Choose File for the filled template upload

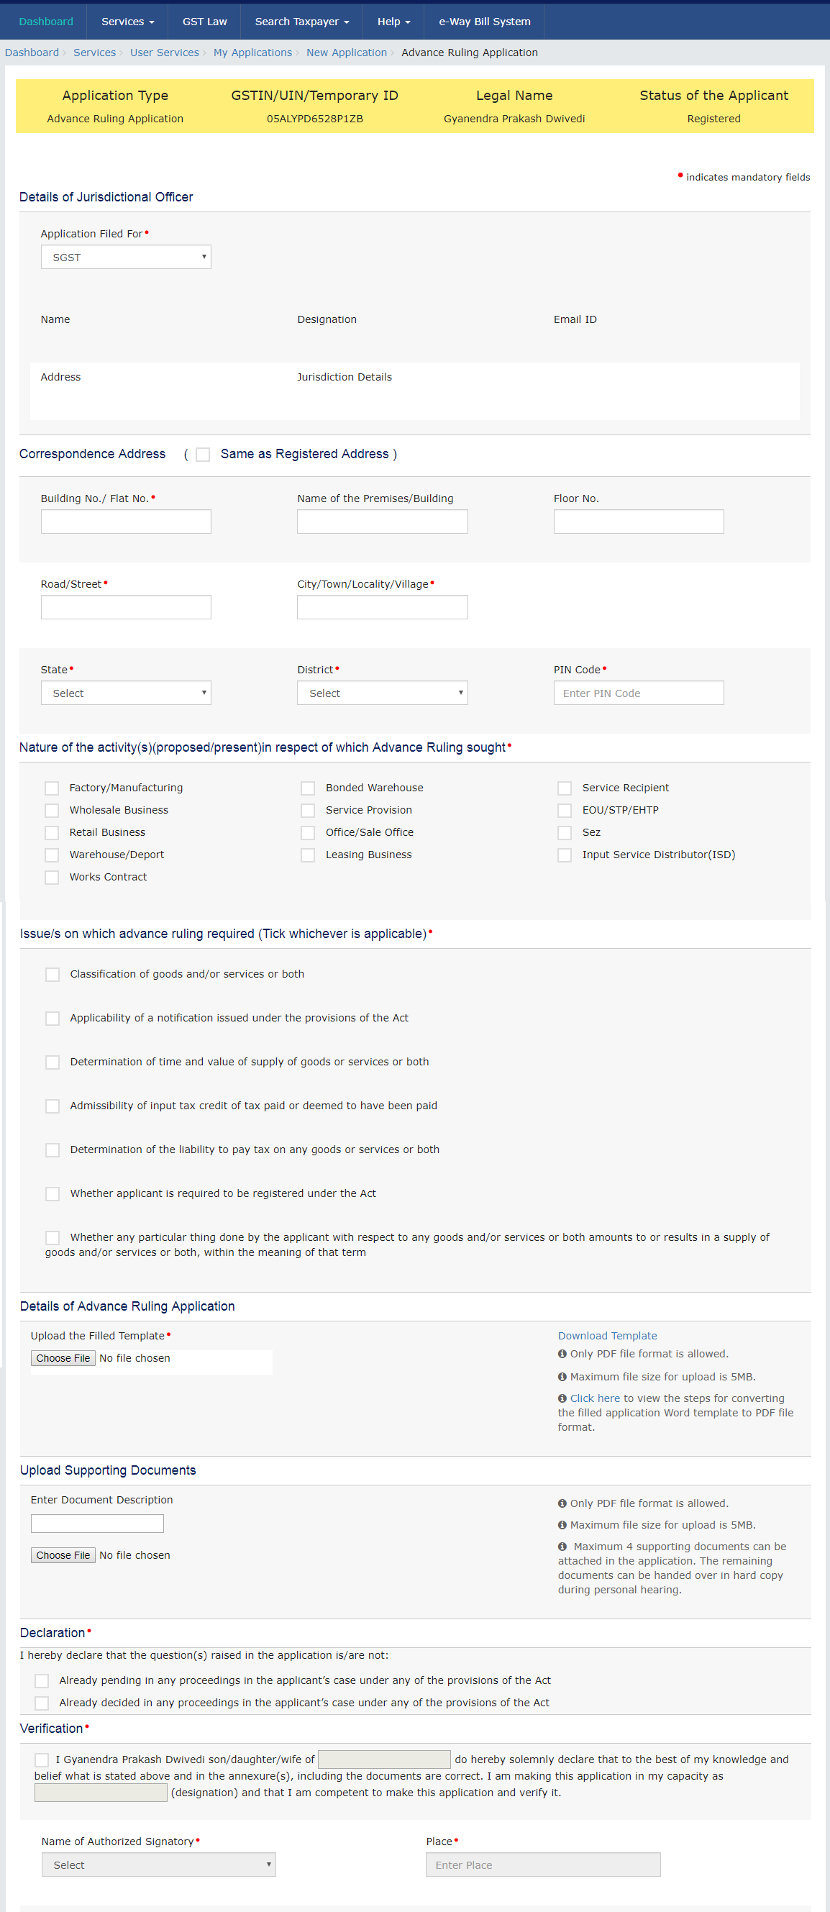click(63, 1358)
